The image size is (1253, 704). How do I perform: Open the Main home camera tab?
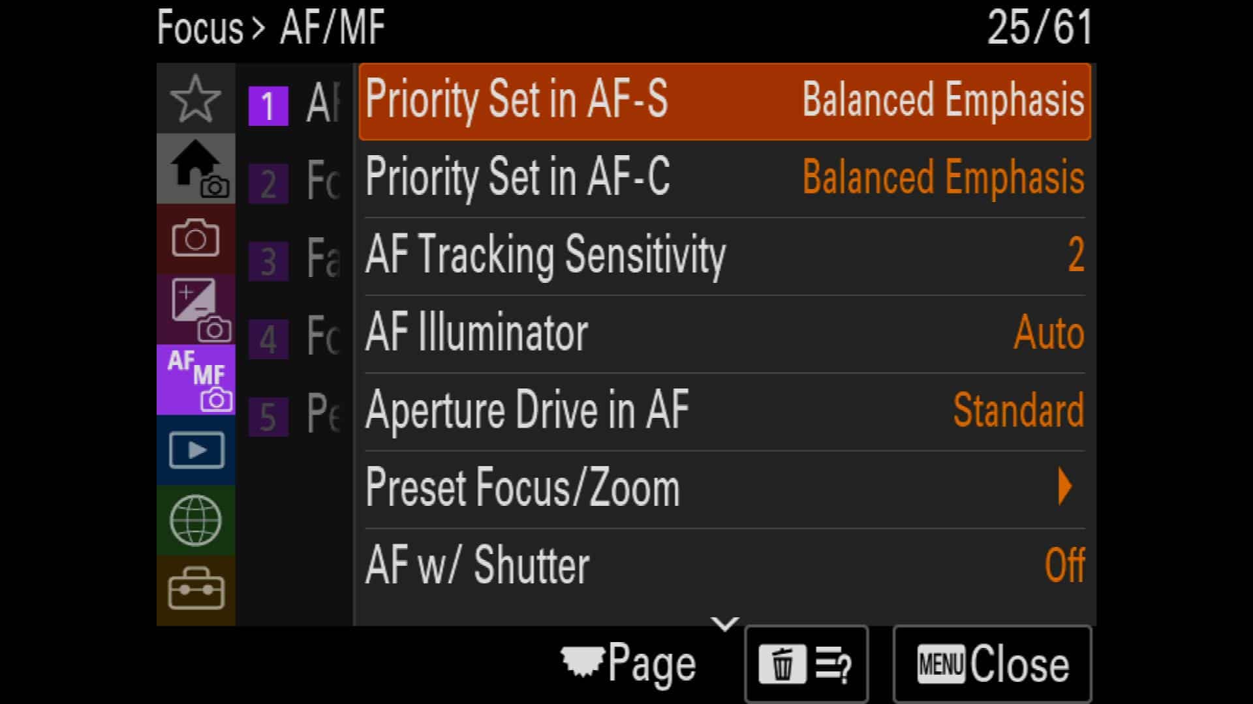pyautogui.click(x=196, y=169)
